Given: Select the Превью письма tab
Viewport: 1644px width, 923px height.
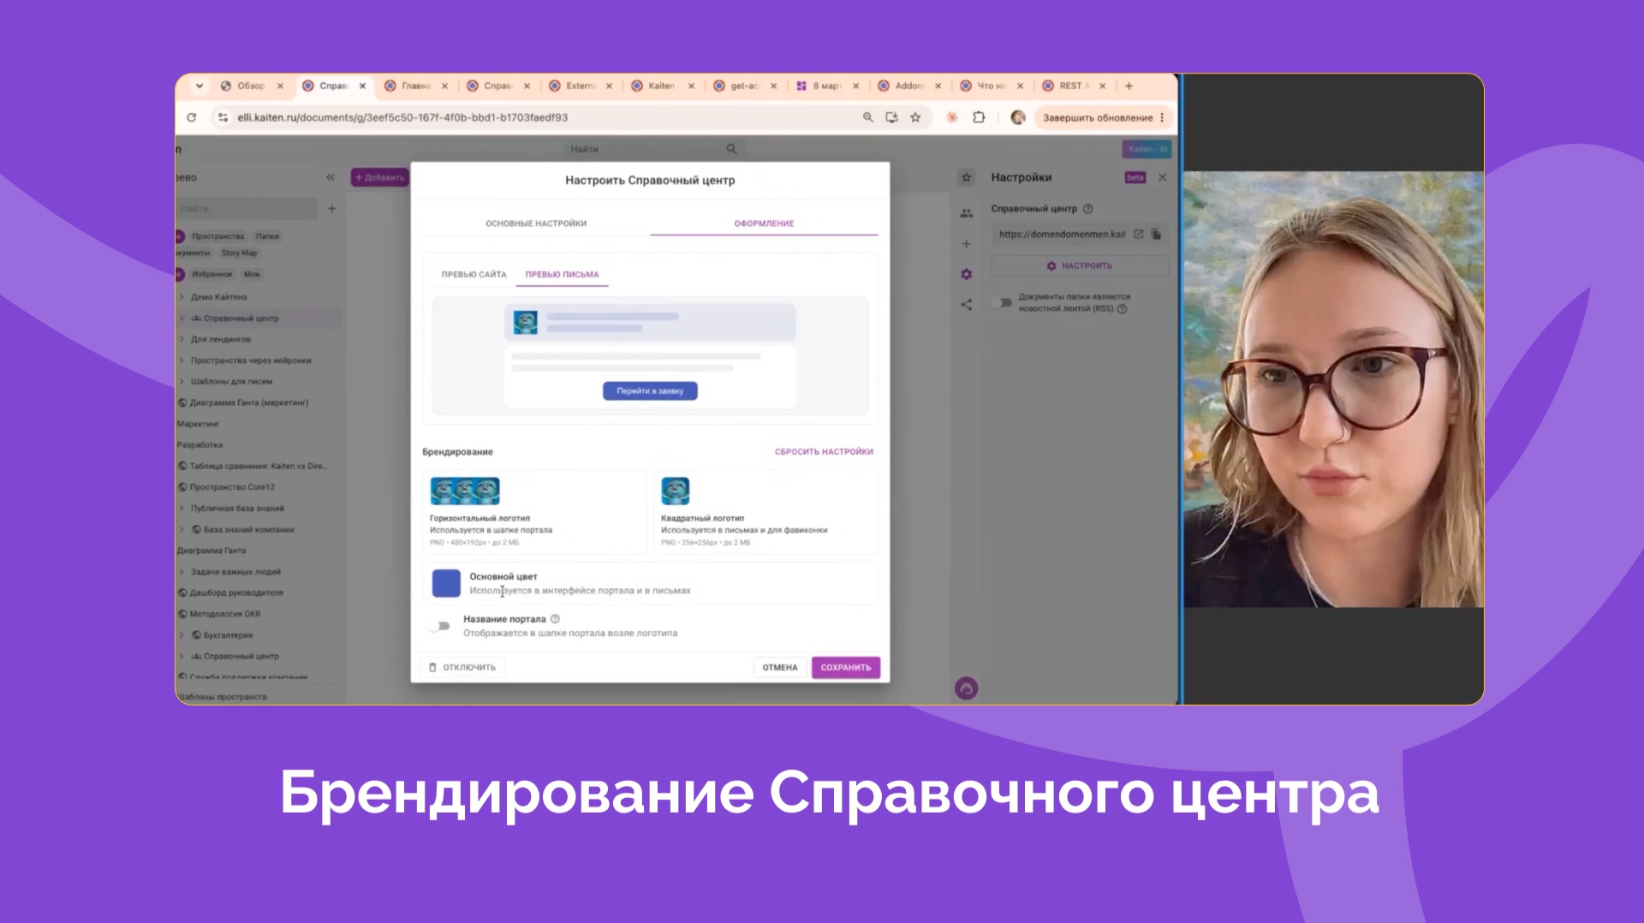Looking at the screenshot, I should pyautogui.click(x=562, y=275).
